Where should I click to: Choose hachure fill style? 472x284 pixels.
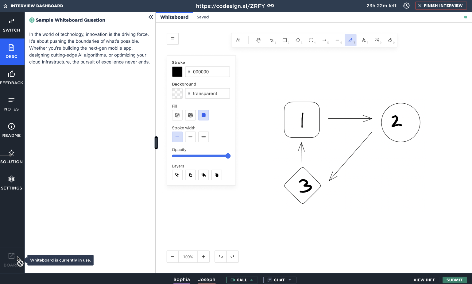click(177, 115)
